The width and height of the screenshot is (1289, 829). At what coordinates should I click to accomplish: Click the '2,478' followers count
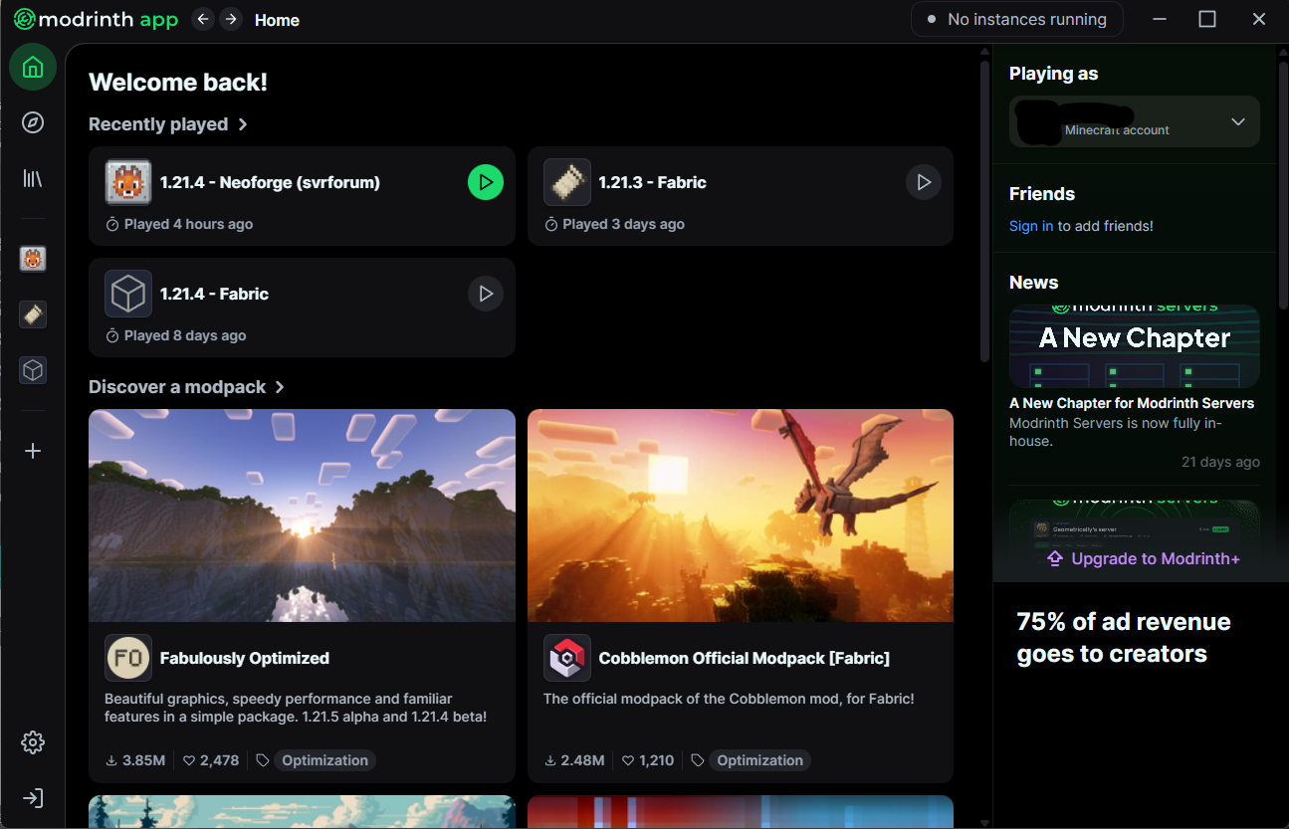pyautogui.click(x=219, y=760)
